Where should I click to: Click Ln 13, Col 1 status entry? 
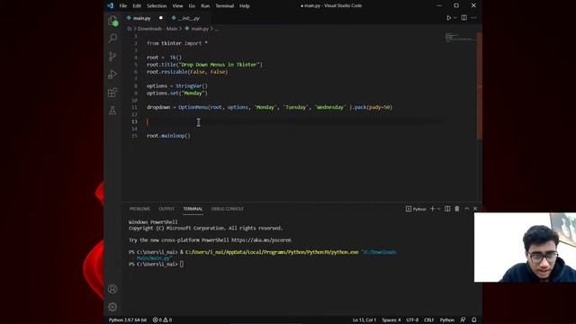pyautogui.click(x=364, y=320)
